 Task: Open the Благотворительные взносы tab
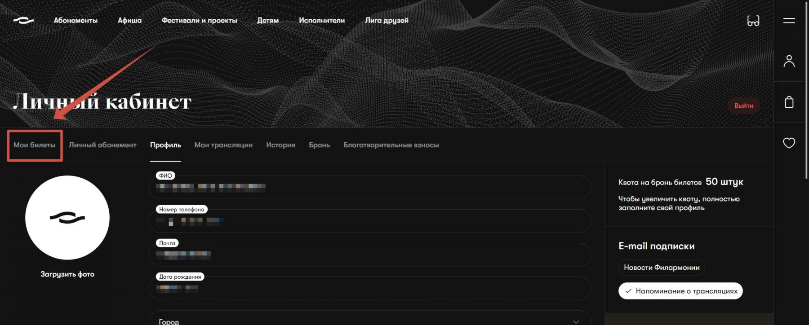pos(391,145)
